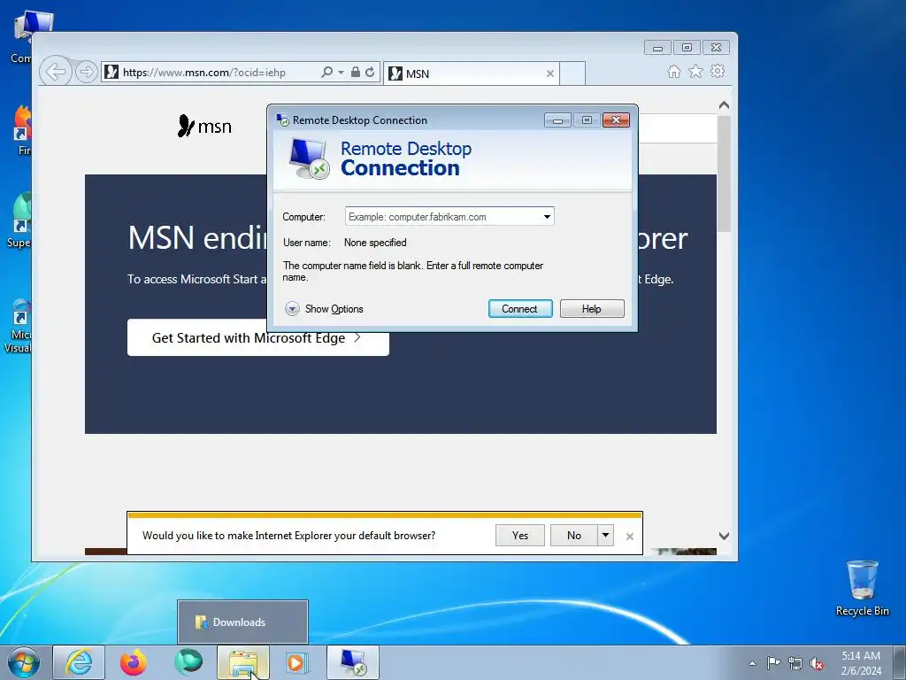Click Internet Explorer on the taskbar

coord(79,662)
